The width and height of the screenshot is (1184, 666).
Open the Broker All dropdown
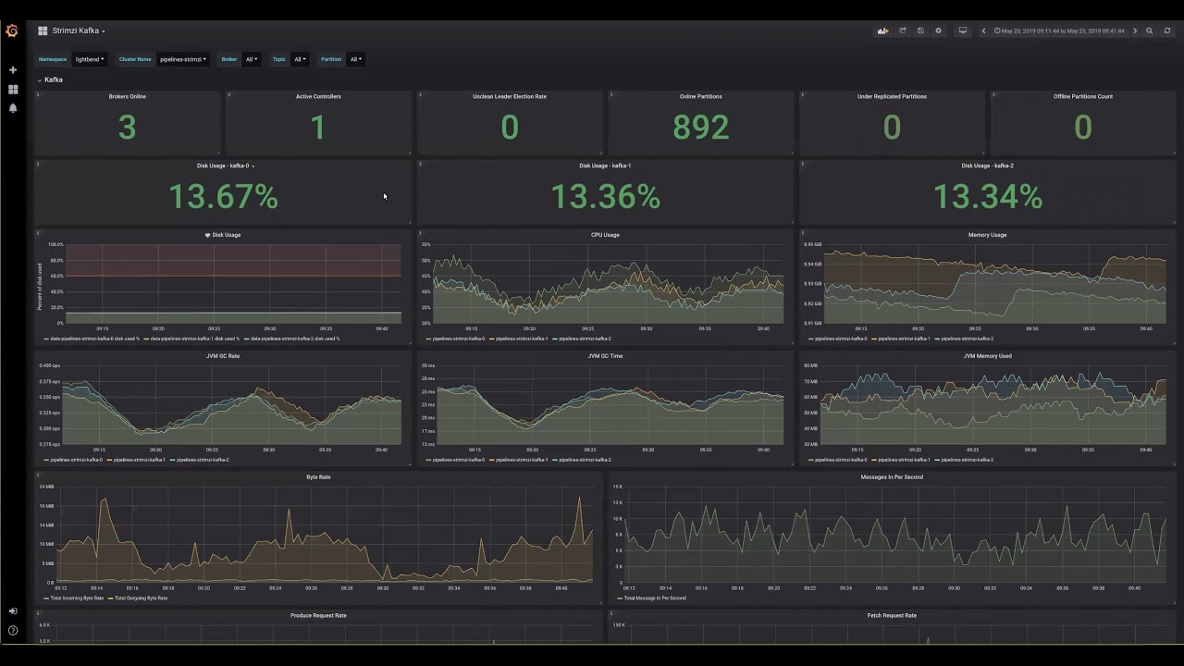coord(252,59)
